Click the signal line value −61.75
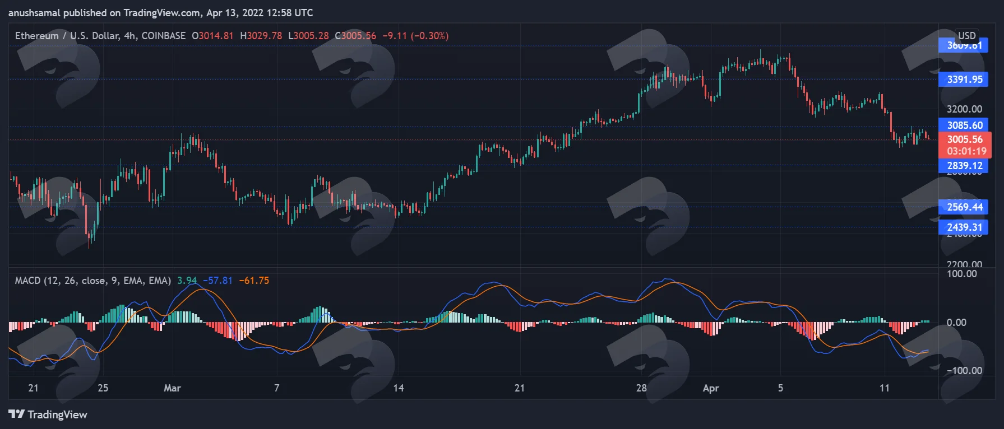The image size is (1004, 429). [254, 281]
